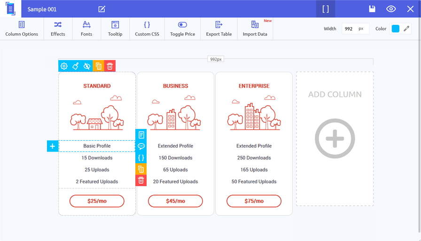421x241 pixels.
Task: Duplicate the Standard column
Action: click(98, 66)
